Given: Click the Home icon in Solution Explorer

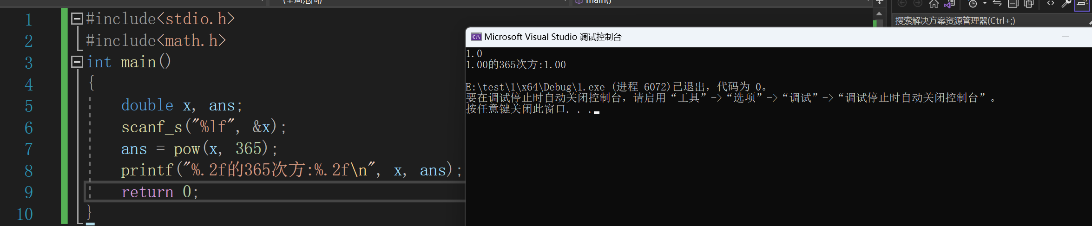Looking at the screenshot, I should pyautogui.click(x=934, y=4).
